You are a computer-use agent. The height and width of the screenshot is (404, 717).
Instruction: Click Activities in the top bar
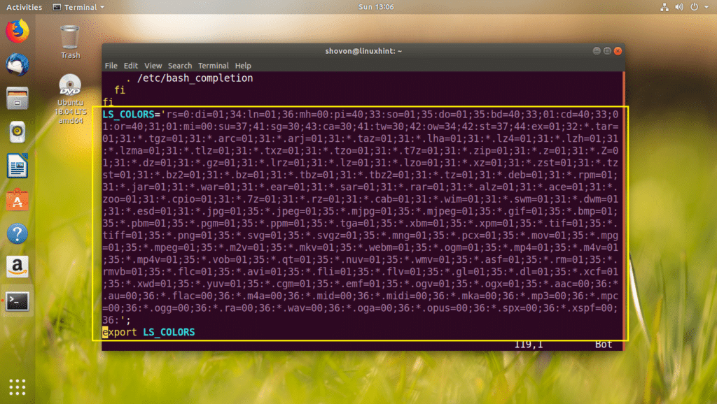(23, 7)
